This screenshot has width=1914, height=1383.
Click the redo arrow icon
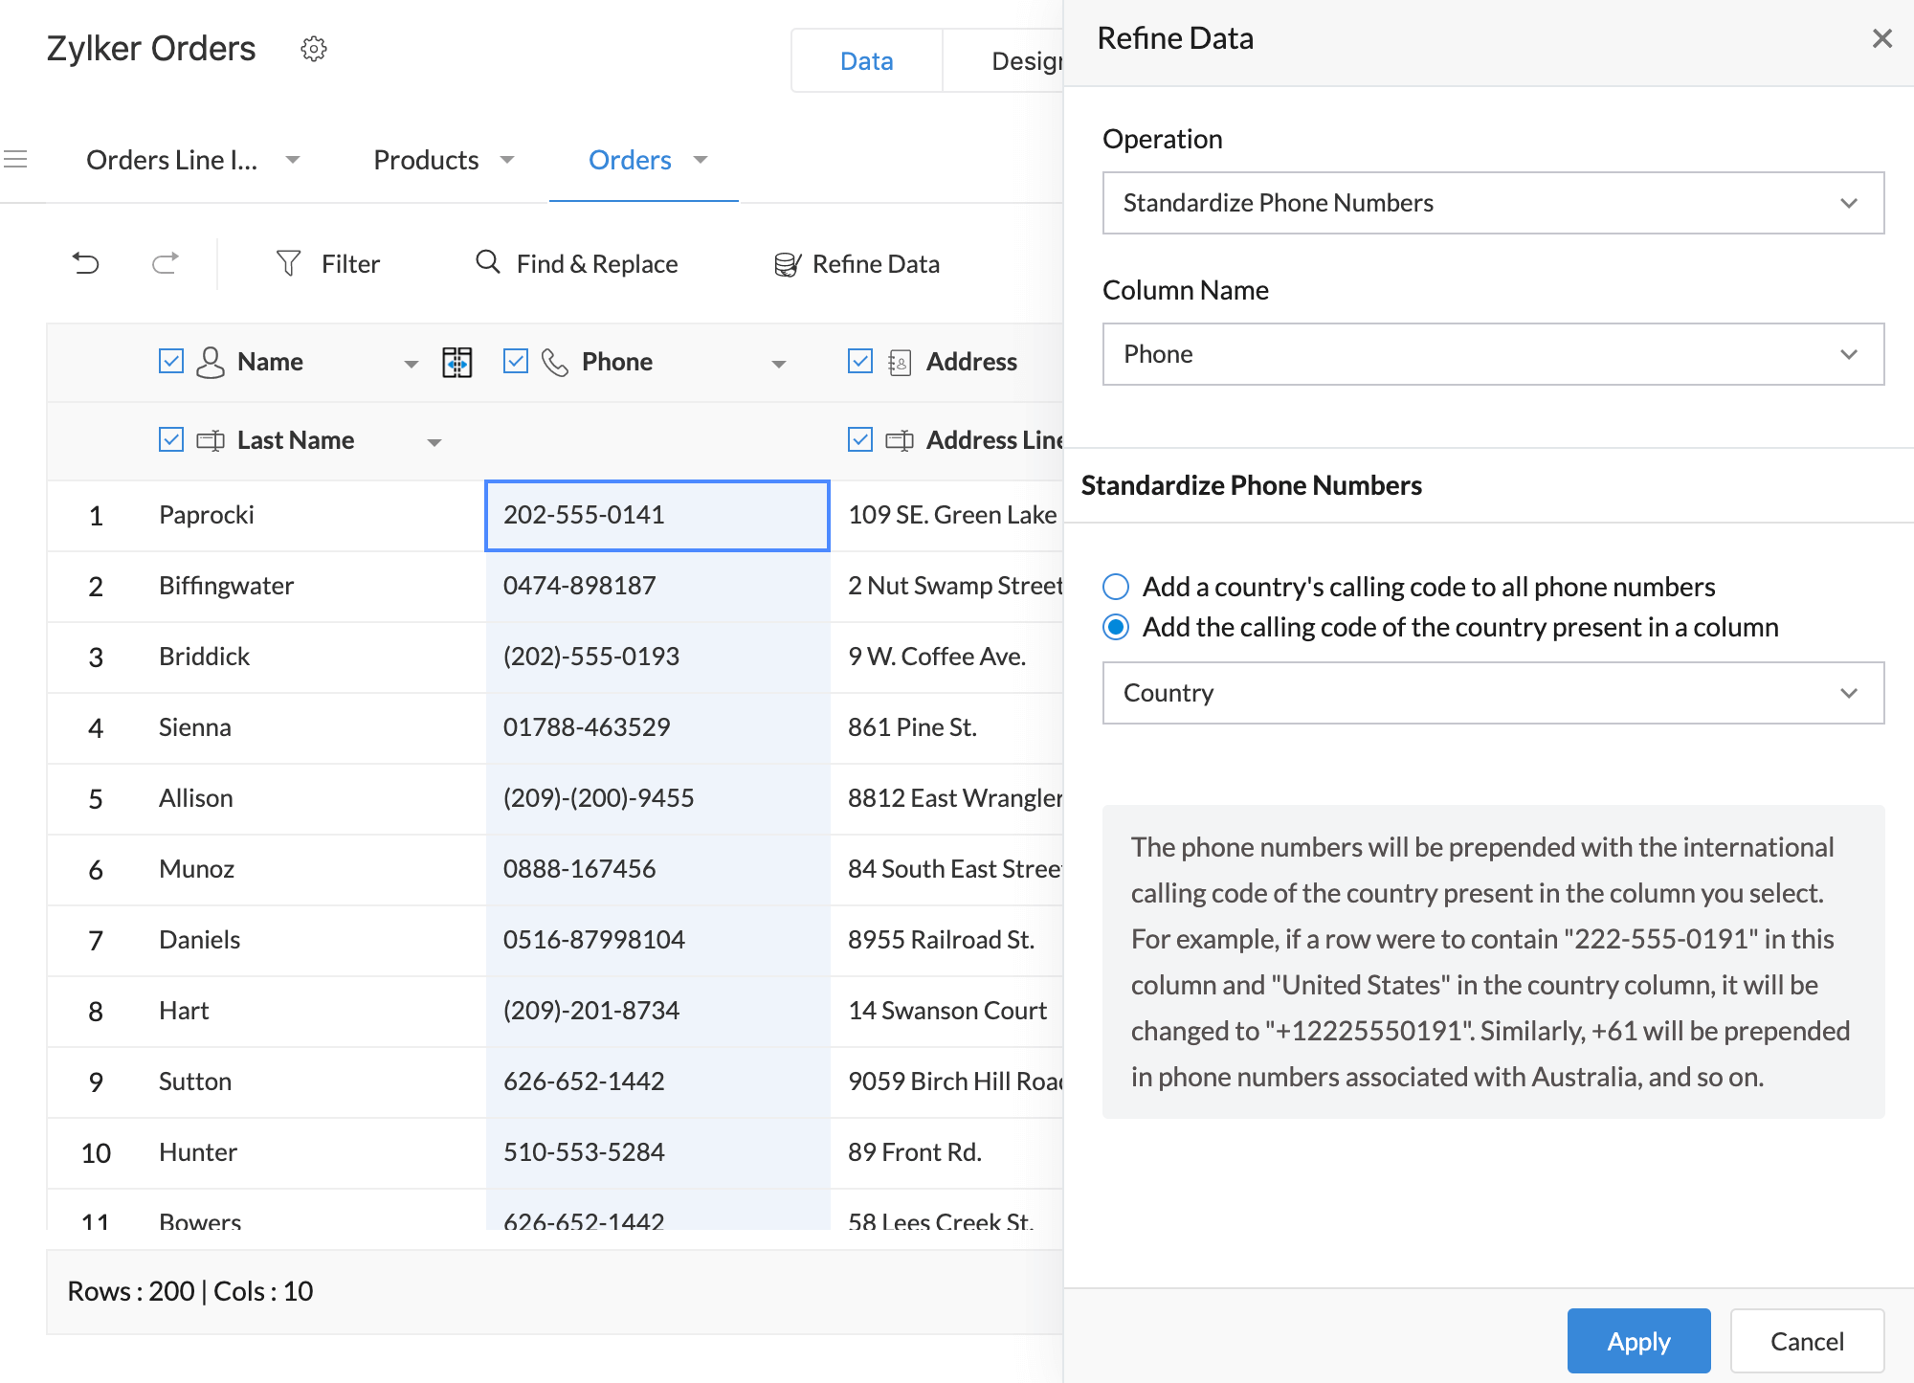coord(166,263)
